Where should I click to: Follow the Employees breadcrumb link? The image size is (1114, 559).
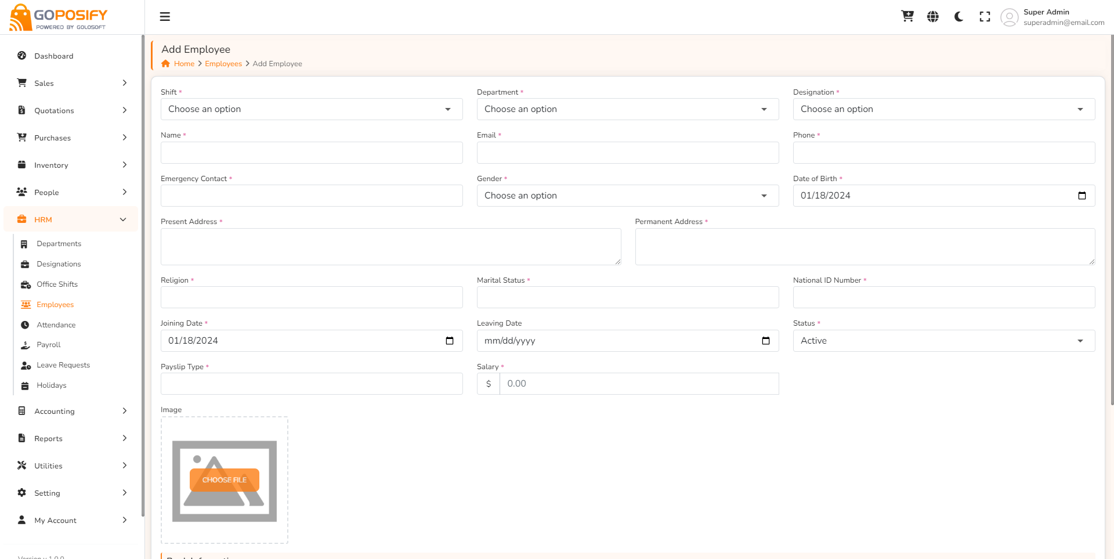pyautogui.click(x=223, y=64)
